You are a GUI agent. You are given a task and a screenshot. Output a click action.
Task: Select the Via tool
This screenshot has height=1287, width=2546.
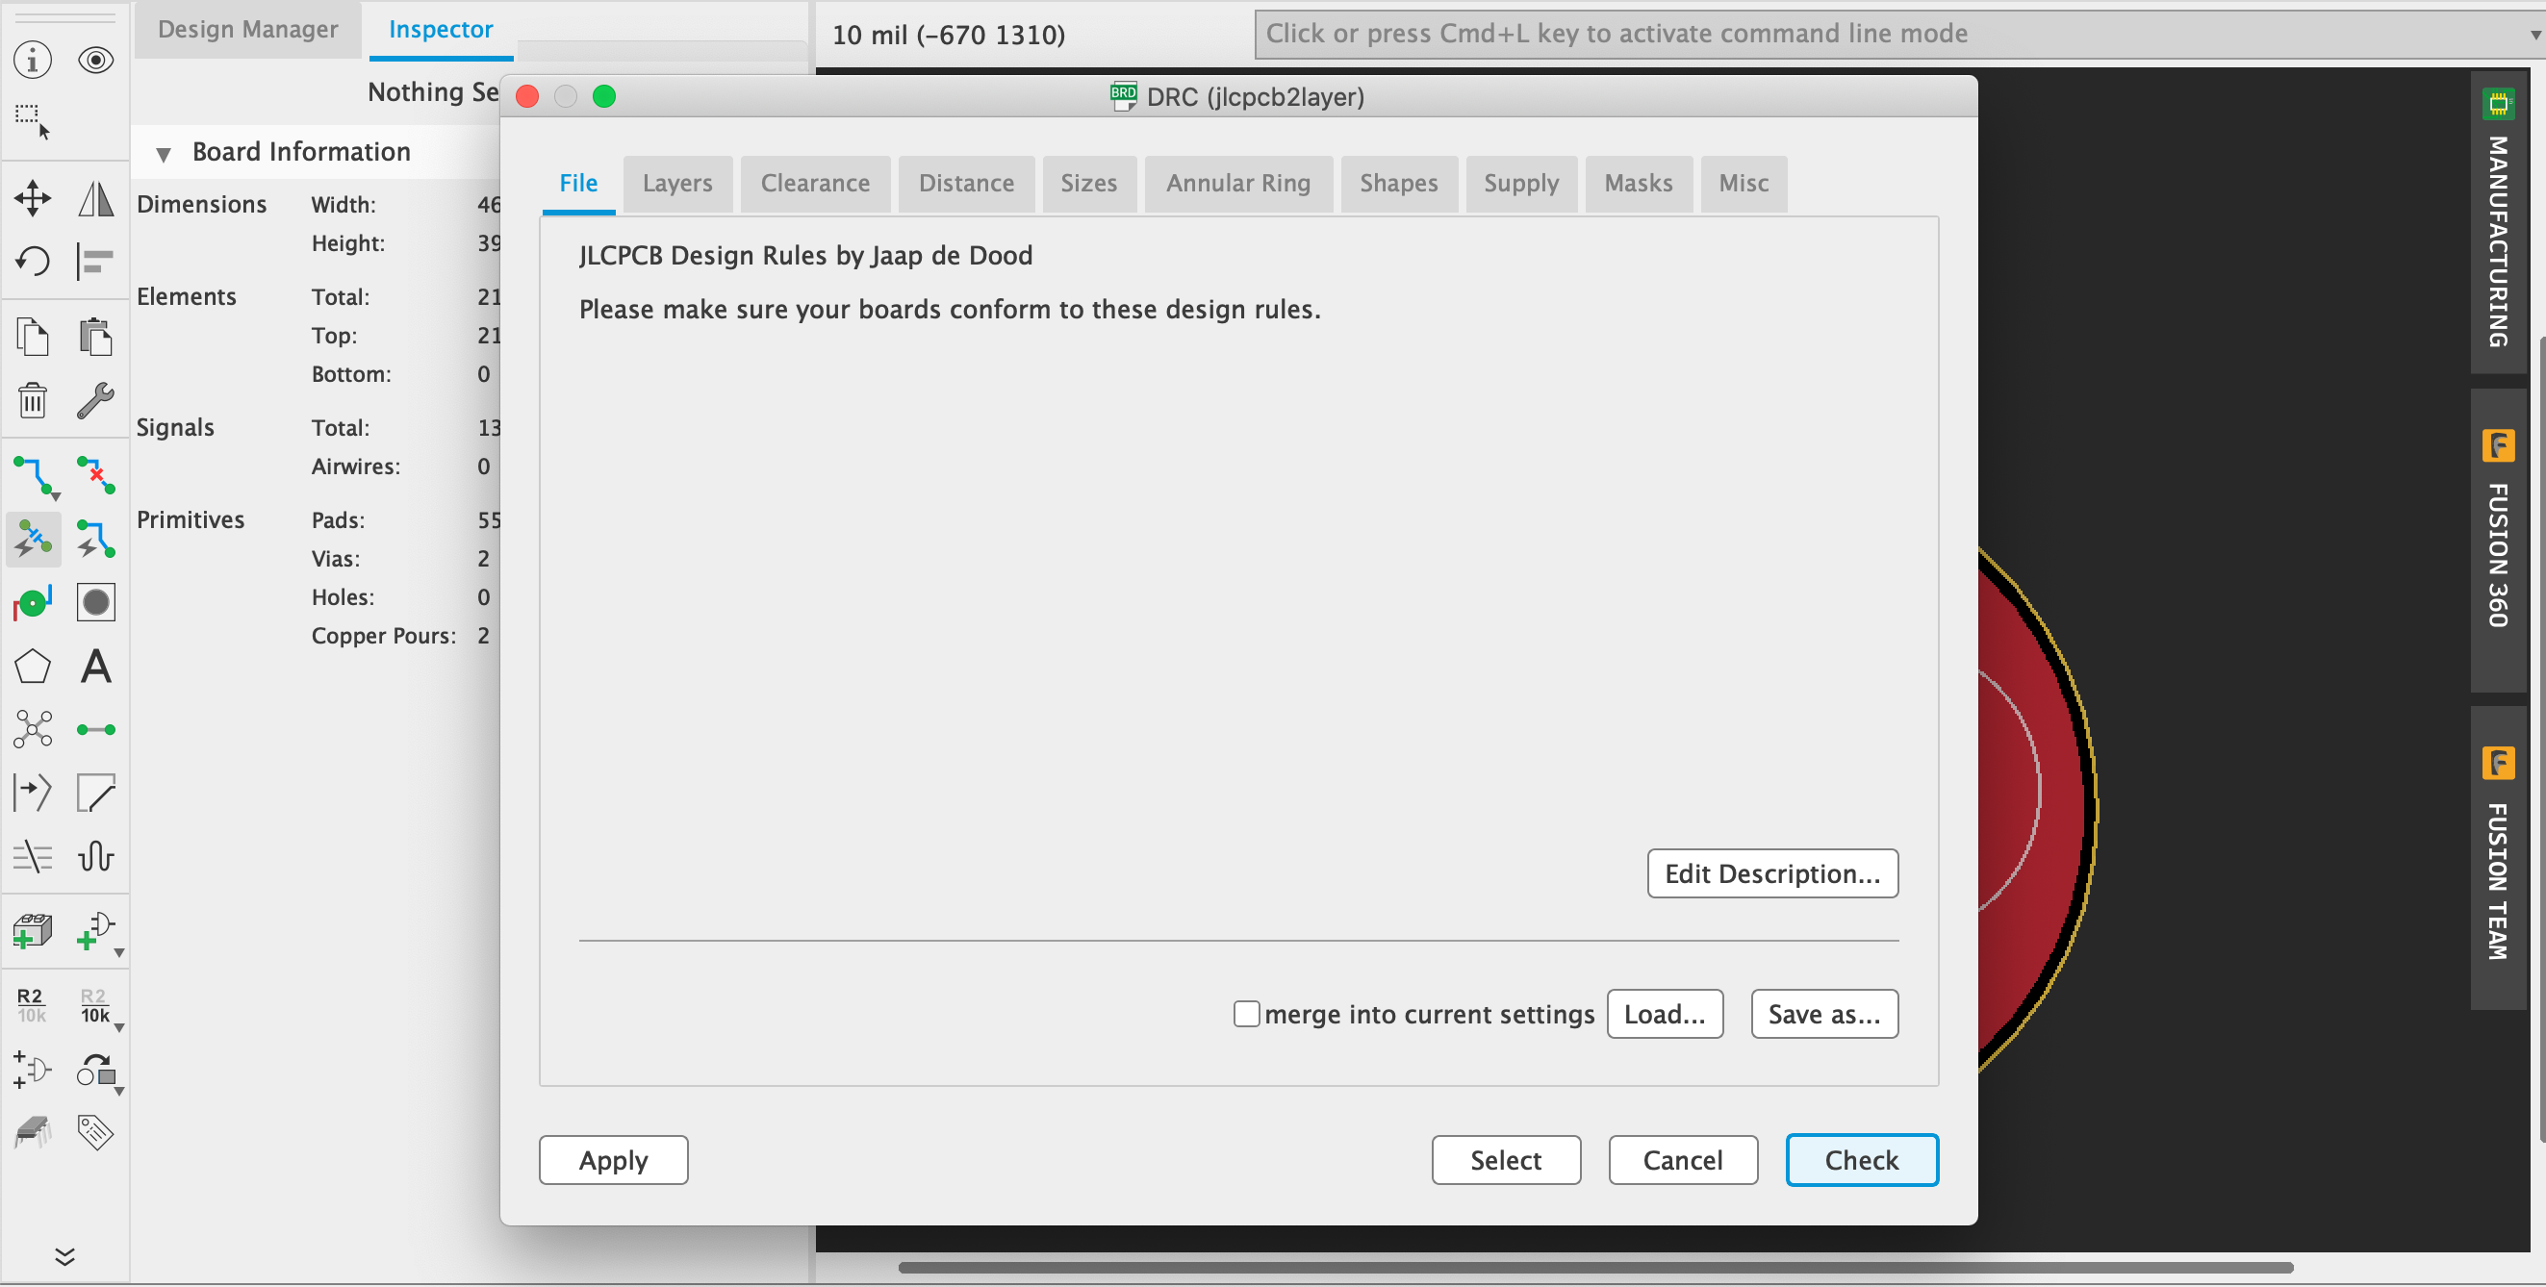click(x=33, y=601)
